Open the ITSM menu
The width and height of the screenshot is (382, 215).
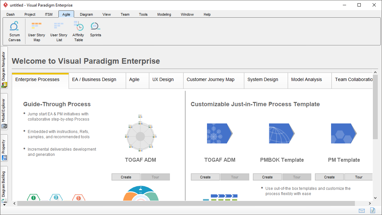[x=49, y=14]
